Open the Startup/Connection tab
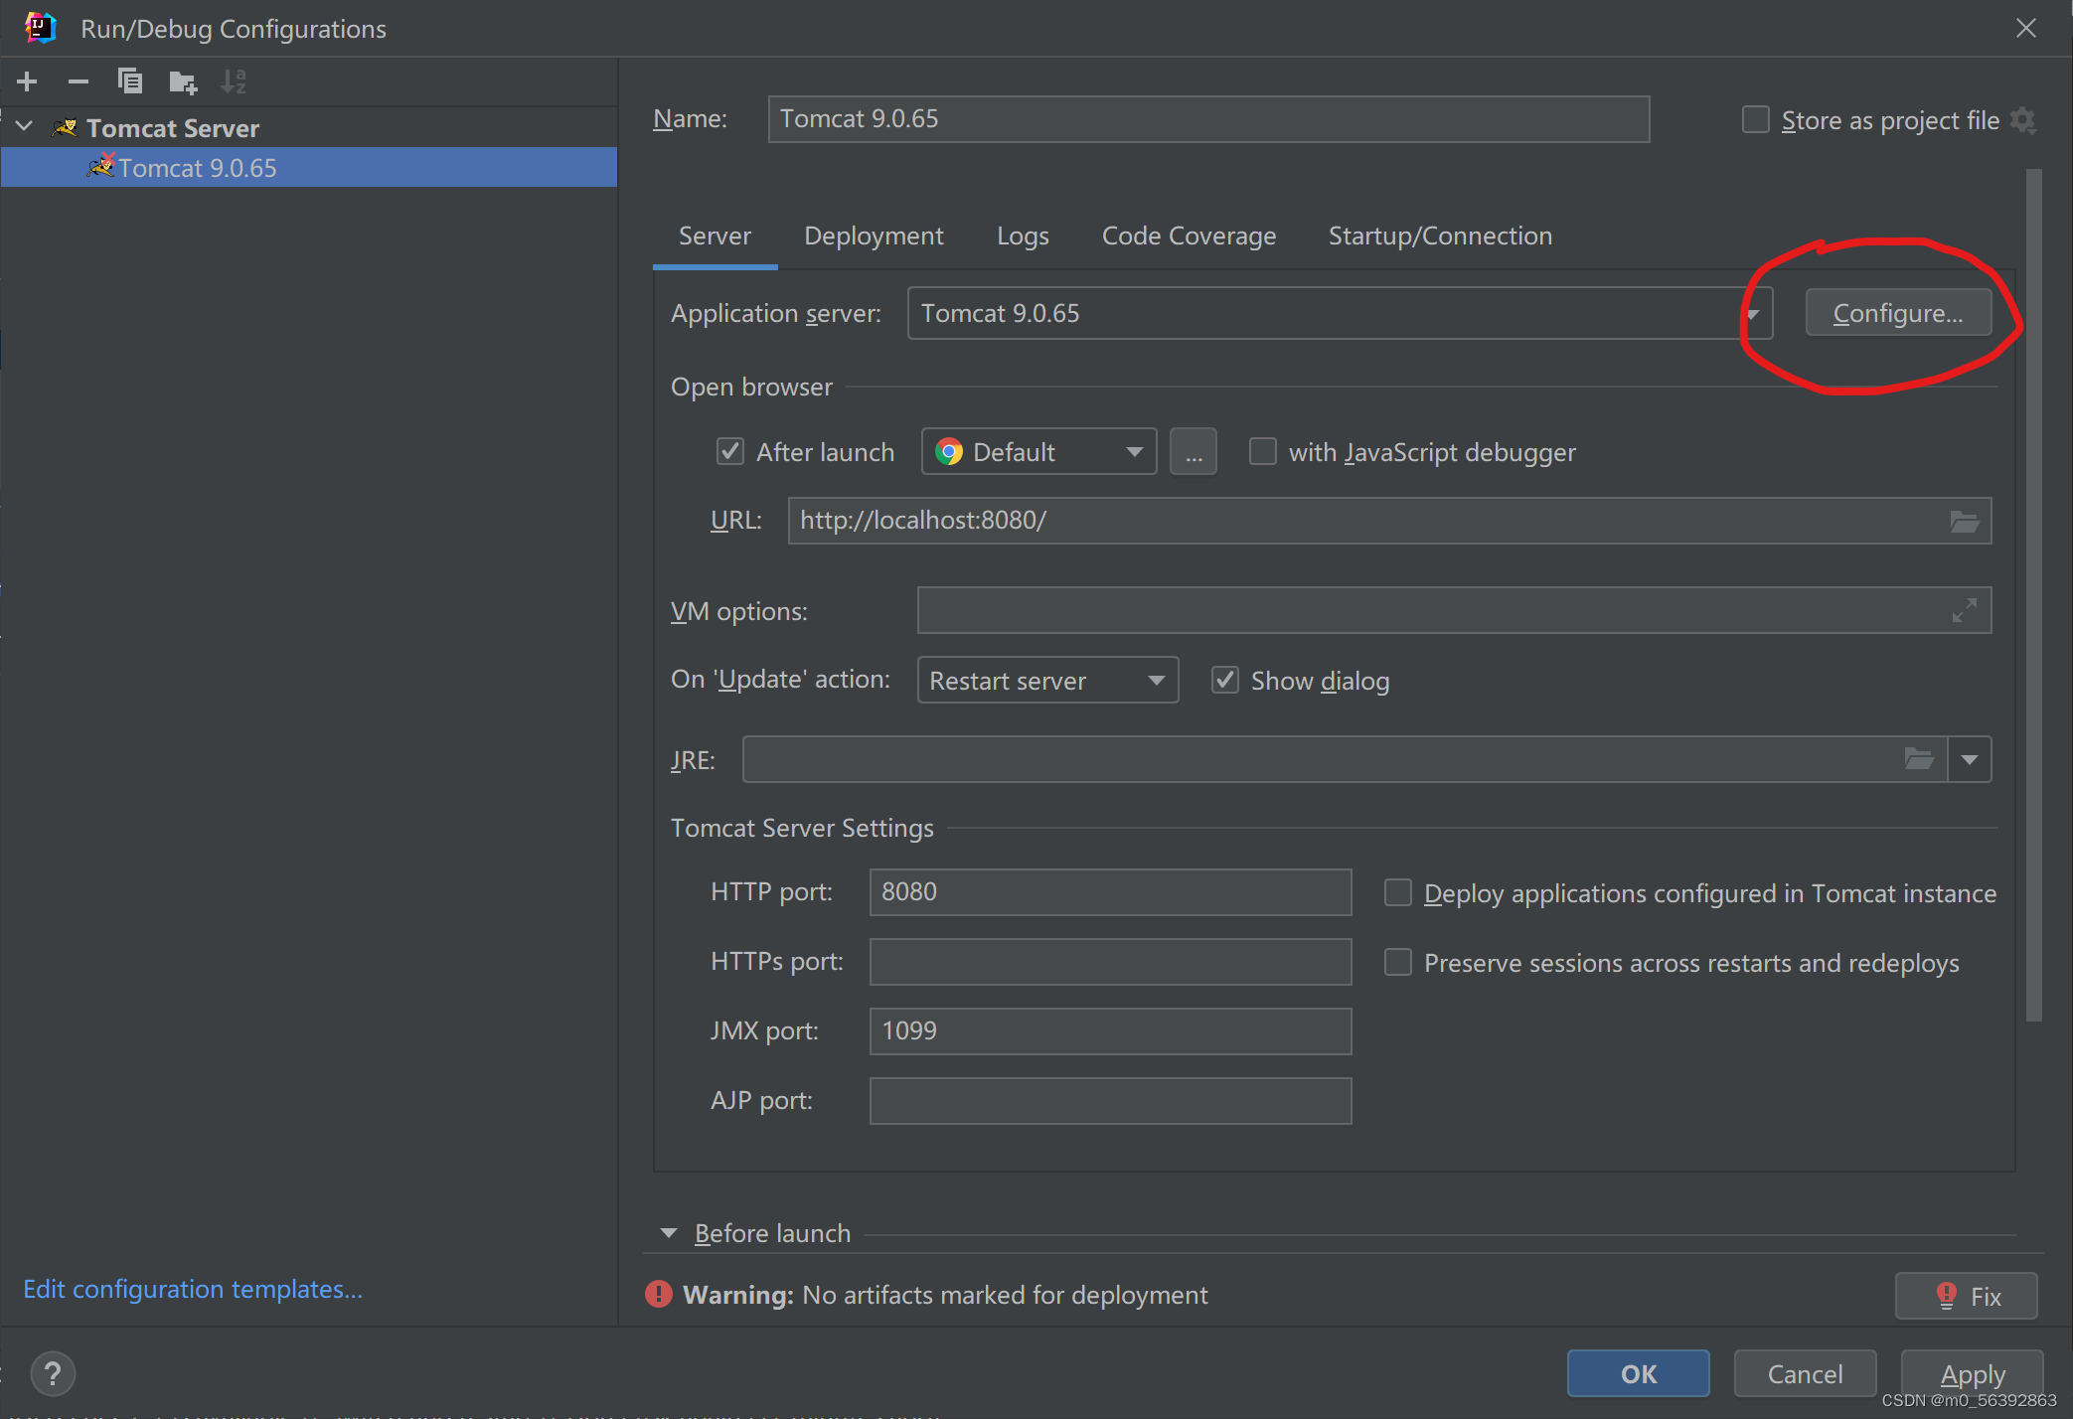2073x1419 pixels. pyautogui.click(x=1440, y=236)
